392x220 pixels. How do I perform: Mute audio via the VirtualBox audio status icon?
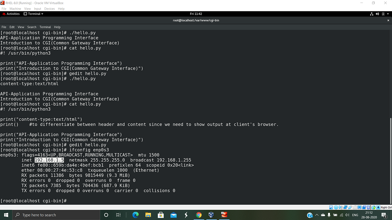[x=341, y=207]
